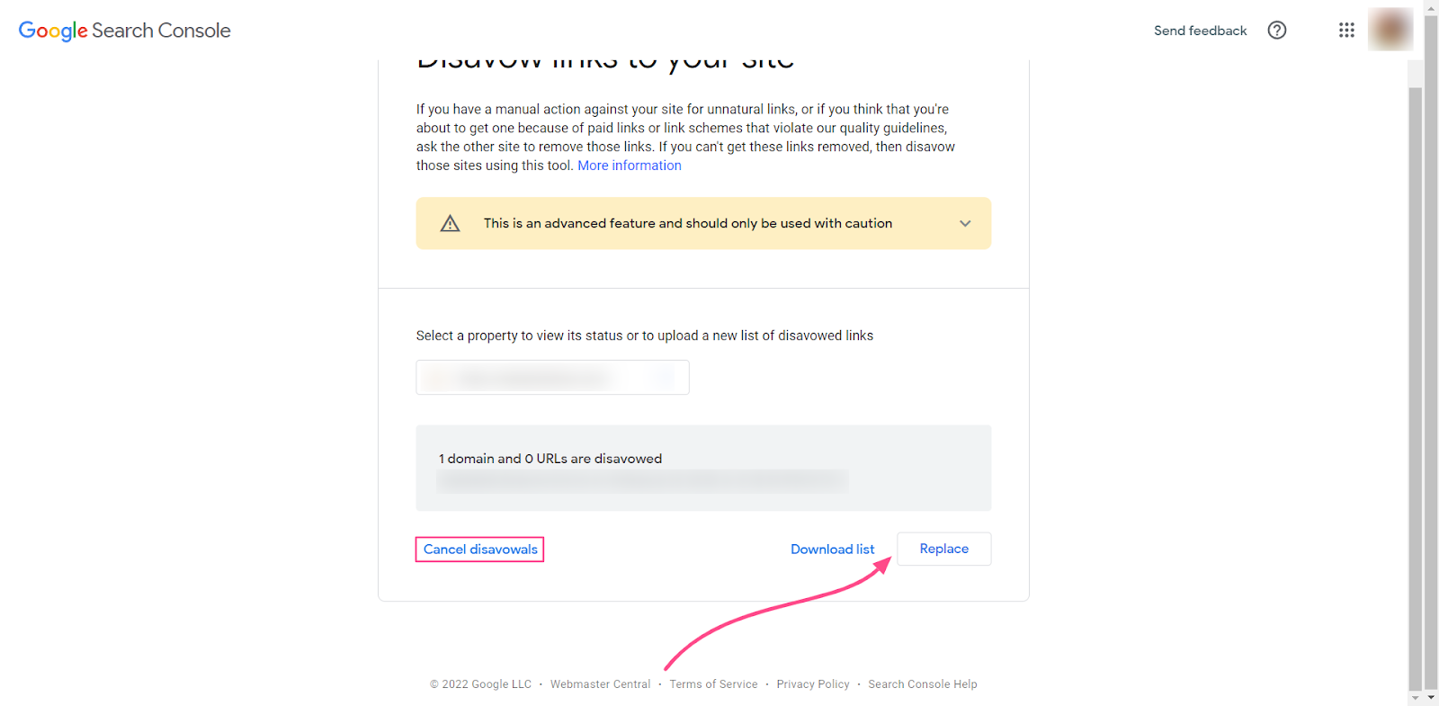Open the Privacy Policy footer link
The width and height of the screenshot is (1439, 706).
[x=813, y=684]
